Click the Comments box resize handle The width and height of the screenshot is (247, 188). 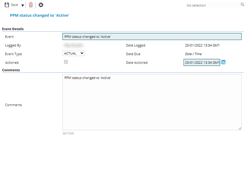(240, 128)
